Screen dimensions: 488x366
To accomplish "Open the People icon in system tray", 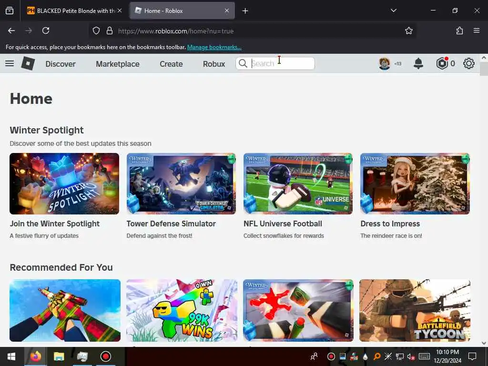I will (x=315, y=356).
